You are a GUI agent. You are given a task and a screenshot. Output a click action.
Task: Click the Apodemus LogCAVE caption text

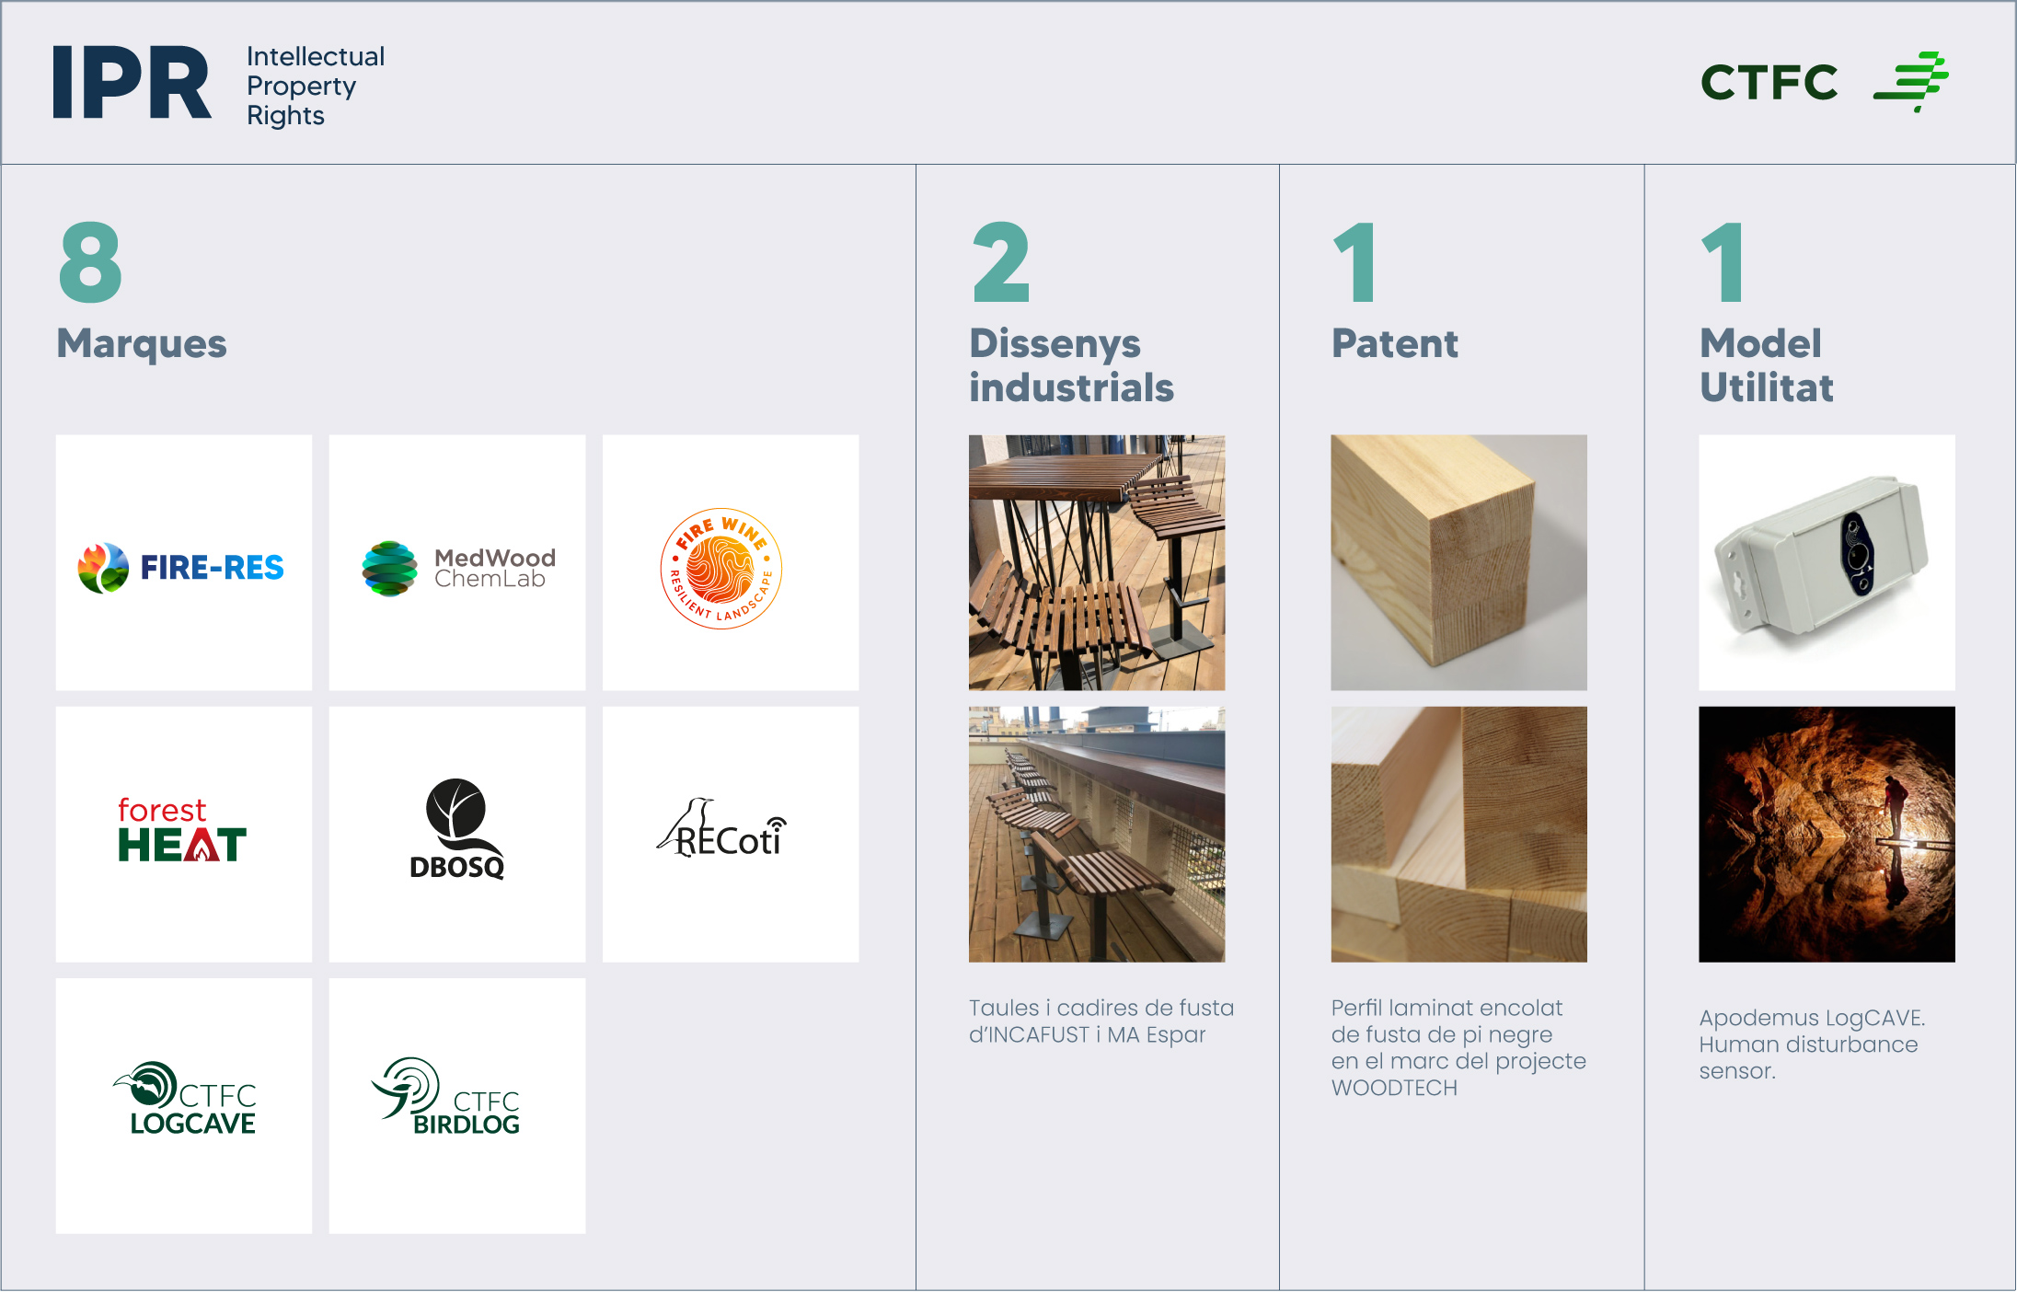click(x=1811, y=1044)
